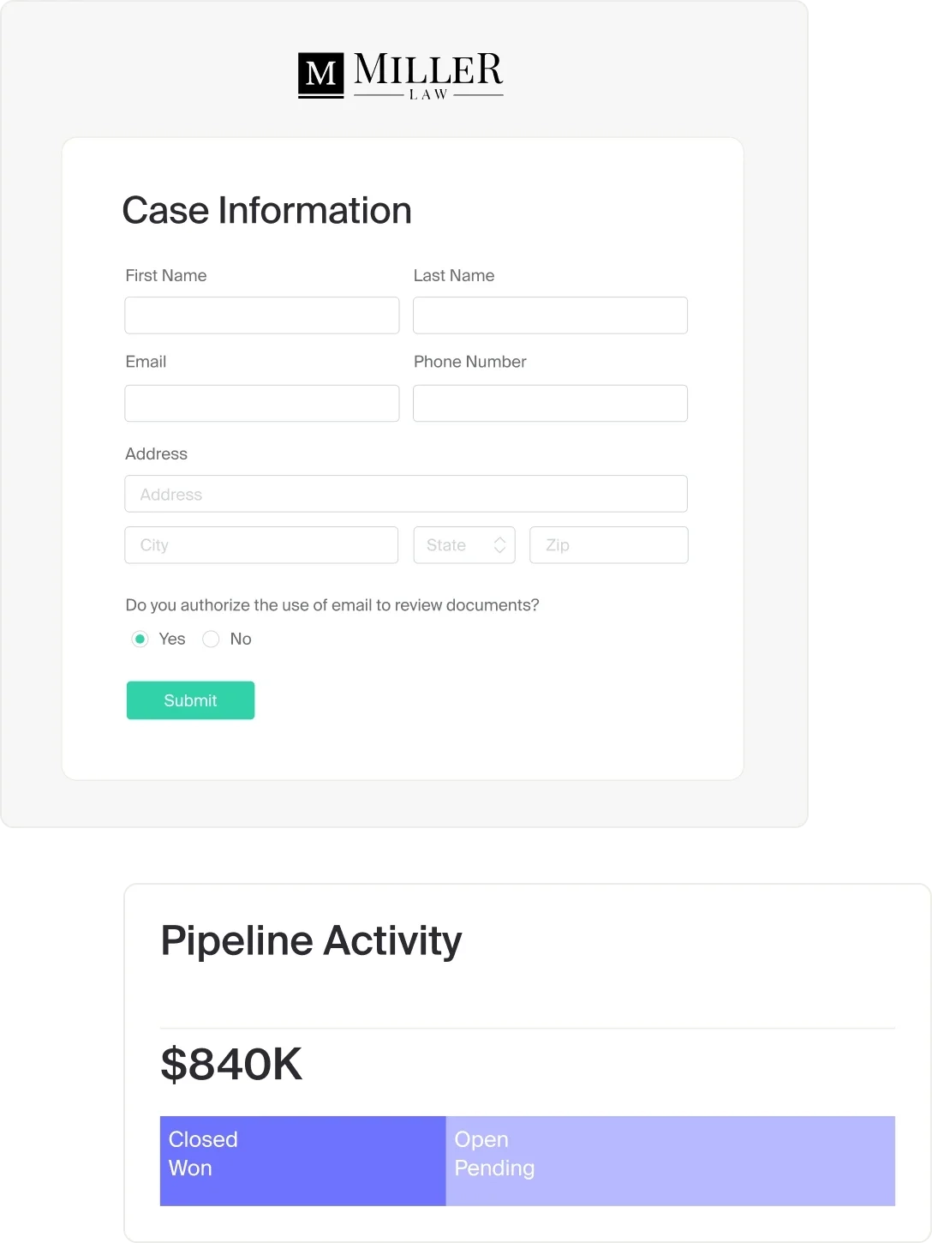The width and height of the screenshot is (932, 1243).
Task: Select the Yes radio button
Action: (x=140, y=639)
